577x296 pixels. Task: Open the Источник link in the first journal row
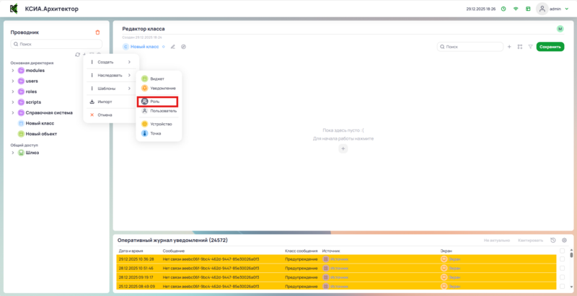(338, 258)
